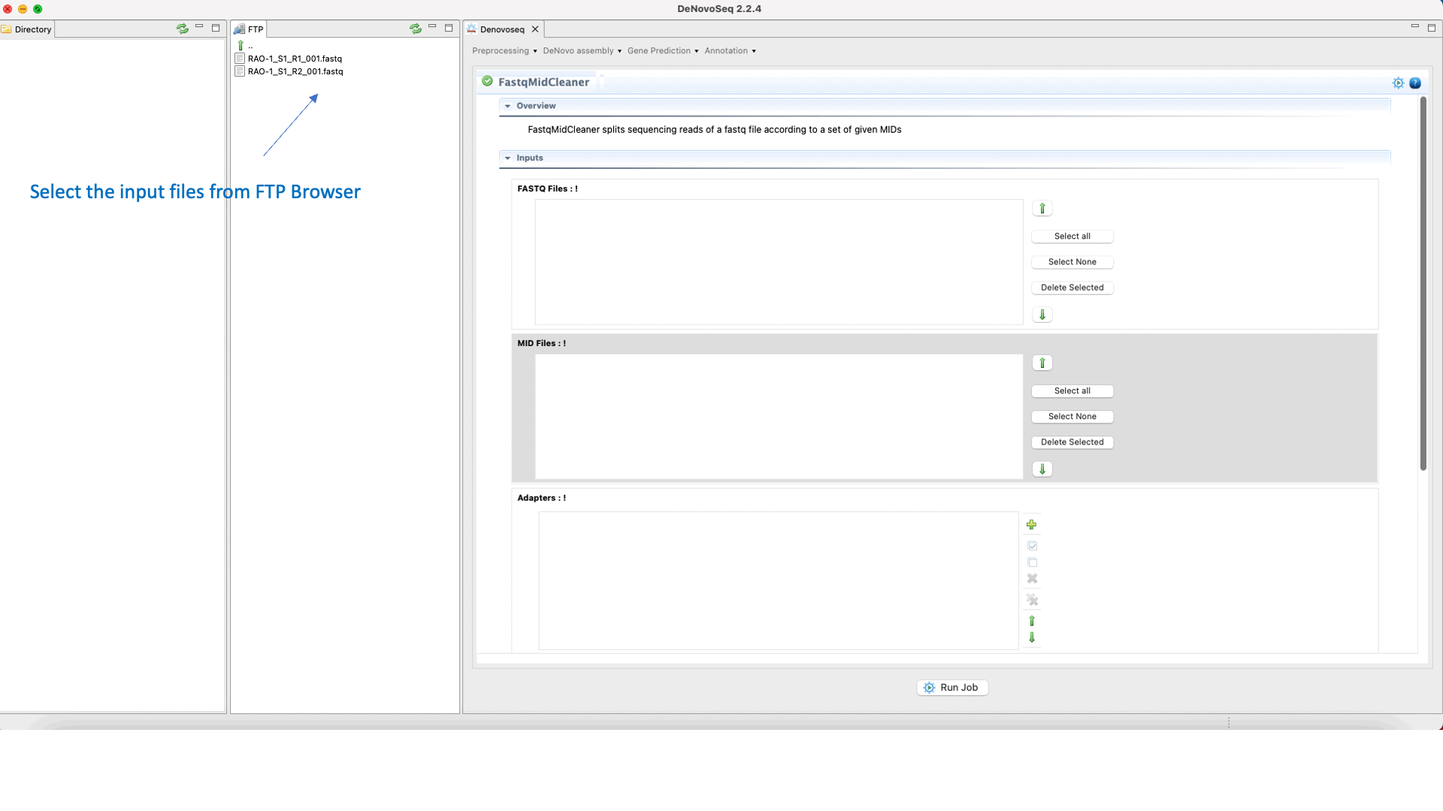This screenshot has width=1443, height=811.
Task: Go up one FTP directory level
Action: 241,46
